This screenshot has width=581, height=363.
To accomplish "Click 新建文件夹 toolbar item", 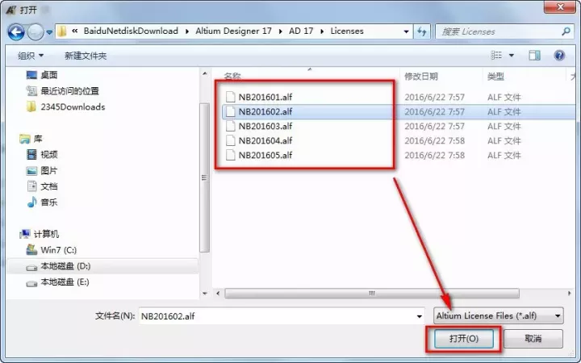I will click(86, 56).
